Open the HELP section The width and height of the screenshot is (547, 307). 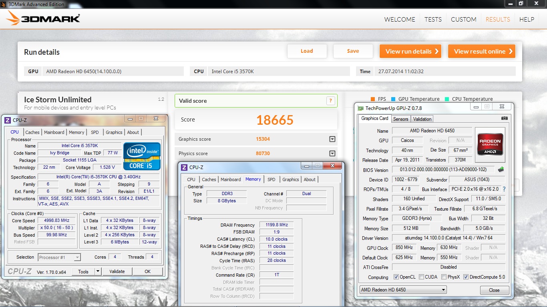[527, 19]
